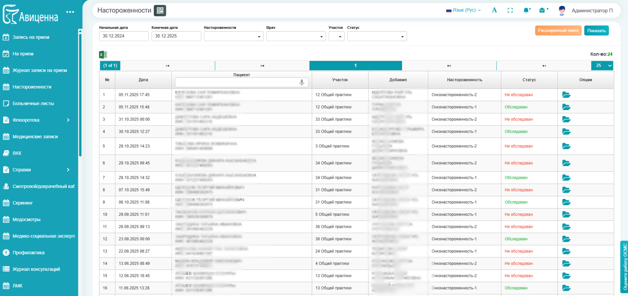The image size is (628, 296).
Task: Click the microphone icon in patient search
Action: [302, 82]
